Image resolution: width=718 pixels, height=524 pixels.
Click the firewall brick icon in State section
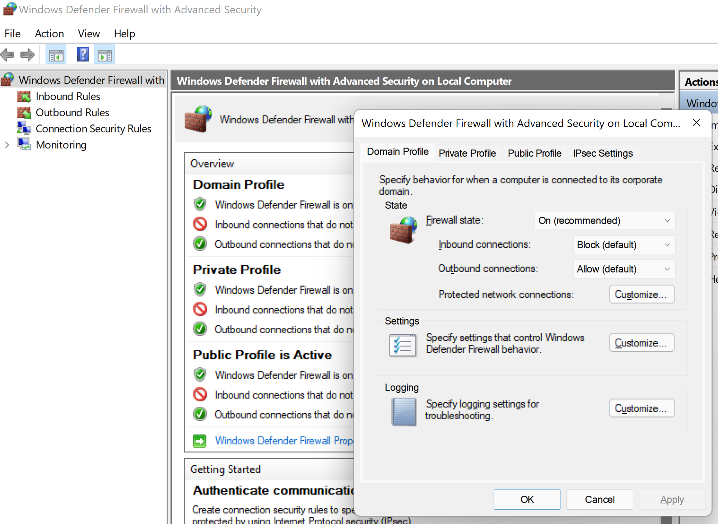404,230
